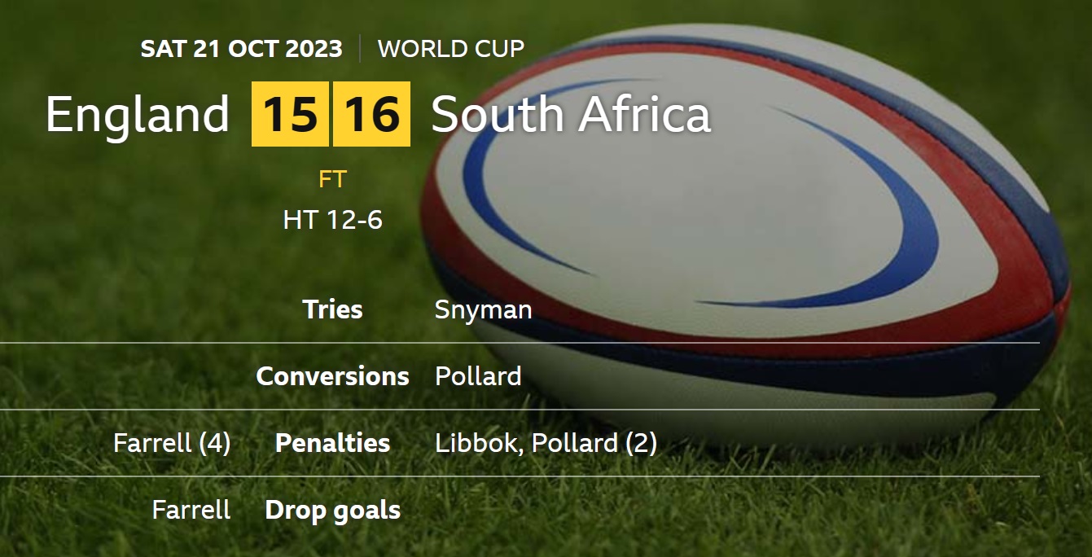Click Libbok, Pollard (2) penalties text
Viewport: 1092px width, 557px height.
[x=546, y=443]
